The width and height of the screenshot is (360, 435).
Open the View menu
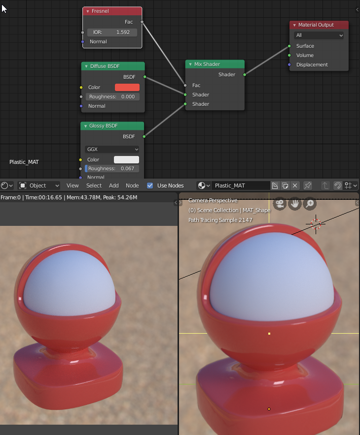(72, 186)
